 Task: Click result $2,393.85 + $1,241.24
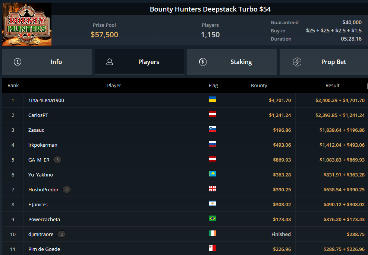click(x=340, y=115)
